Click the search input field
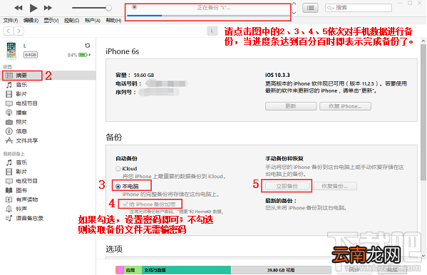Screen dimensions: 427x275 point(359,8)
